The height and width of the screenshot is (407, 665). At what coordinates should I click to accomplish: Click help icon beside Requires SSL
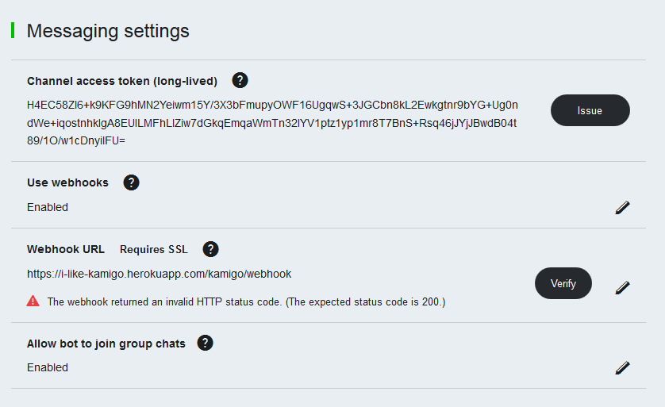pyautogui.click(x=210, y=249)
